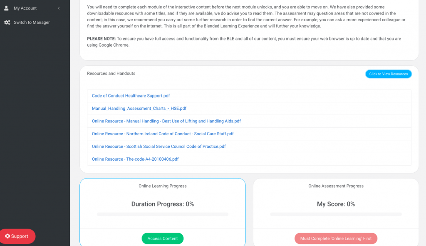The image size is (426, 246).
Task: Click the Resources and Handouts heading
Action: coord(111,74)
